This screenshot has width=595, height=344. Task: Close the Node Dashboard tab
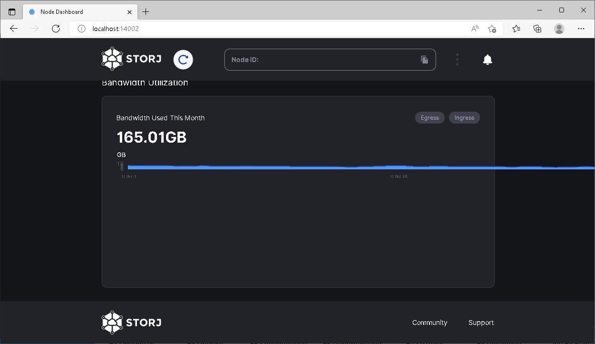pos(129,11)
